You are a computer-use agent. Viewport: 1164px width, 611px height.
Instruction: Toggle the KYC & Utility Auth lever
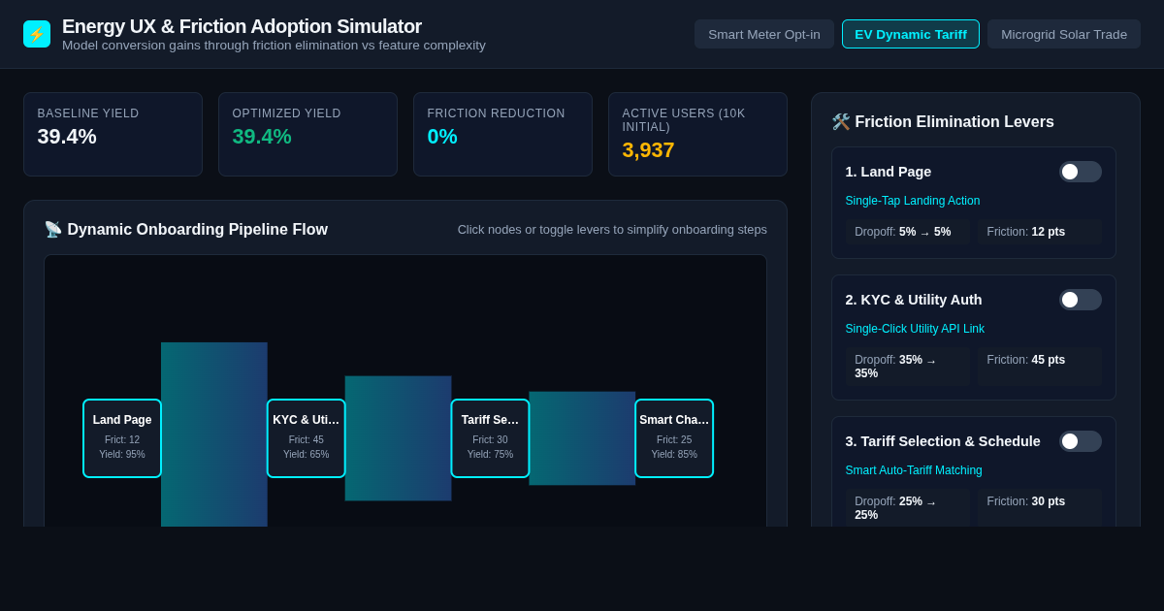1081,300
